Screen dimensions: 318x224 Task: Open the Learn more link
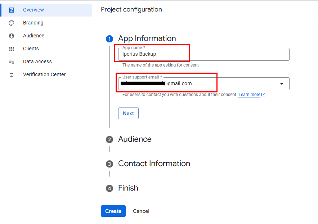pos(250,95)
